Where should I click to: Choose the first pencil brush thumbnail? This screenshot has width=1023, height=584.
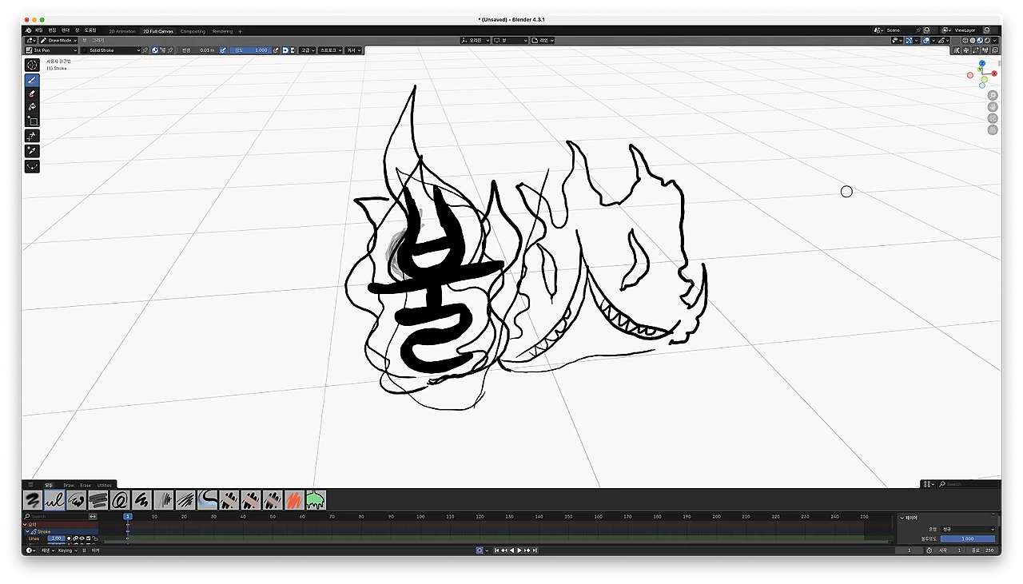pyautogui.click(x=33, y=500)
